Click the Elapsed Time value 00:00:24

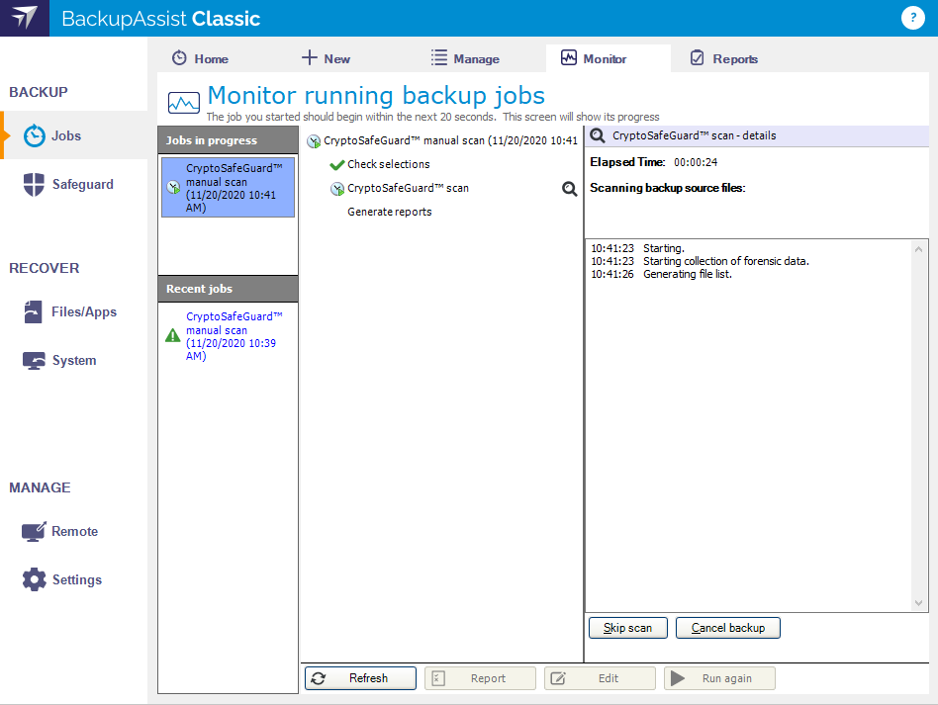click(x=696, y=162)
